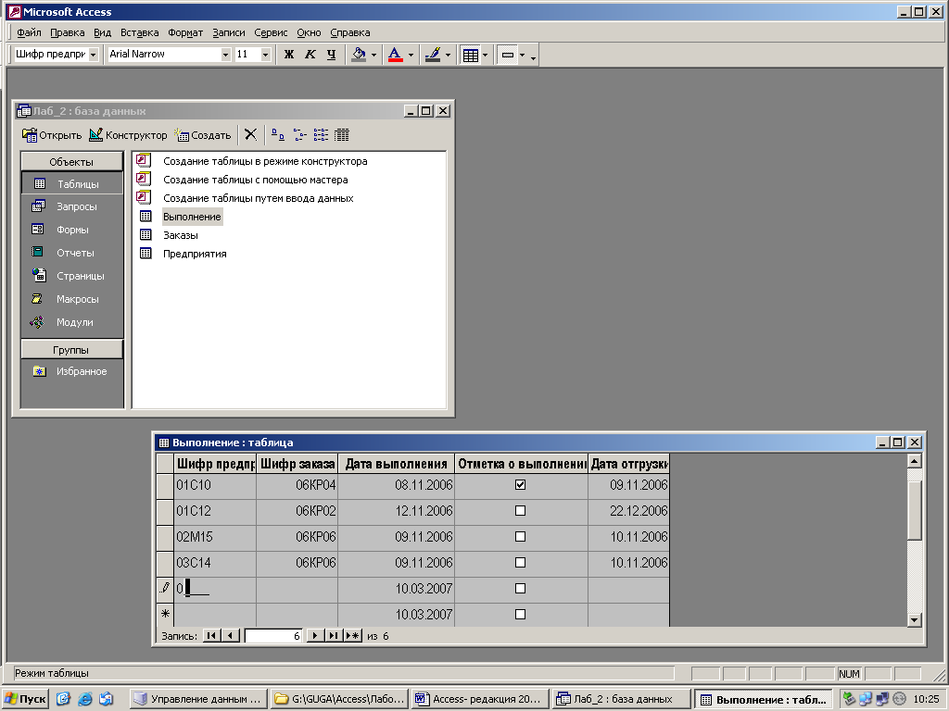The height and width of the screenshot is (711, 949).
Task: Click the cell effect toolbar icon
Action: pyautogui.click(x=508, y=55)
